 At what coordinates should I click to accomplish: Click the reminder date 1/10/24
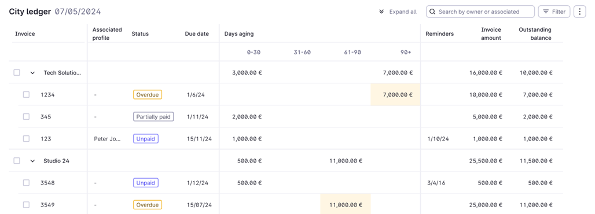click(x=438, y=139)
